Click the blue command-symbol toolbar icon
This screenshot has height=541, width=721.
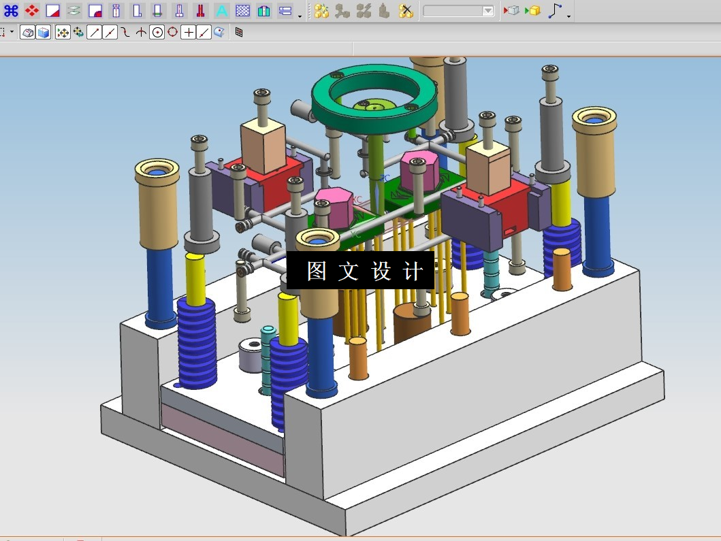11,10
